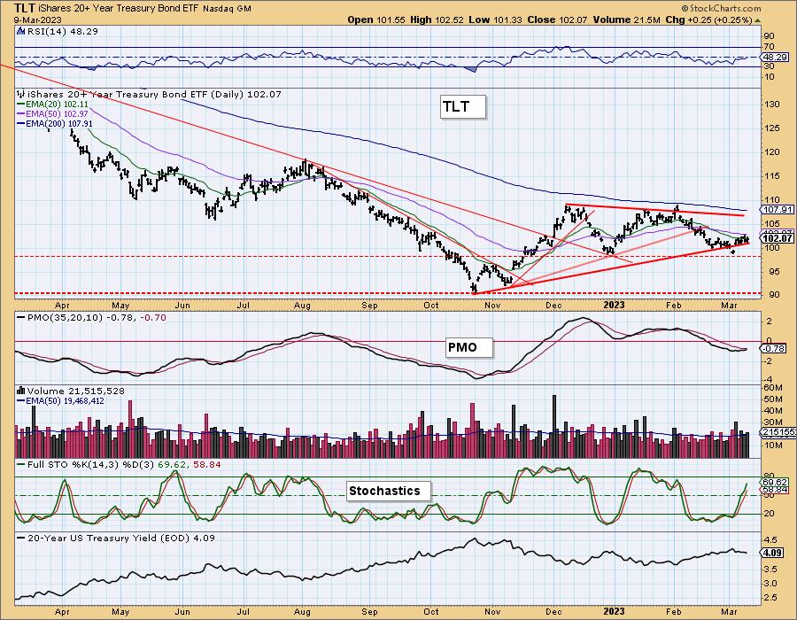Click the 4.09 yield value tag on the axis
This screenshot has width=797, height=620.
(x=772, y=553)
